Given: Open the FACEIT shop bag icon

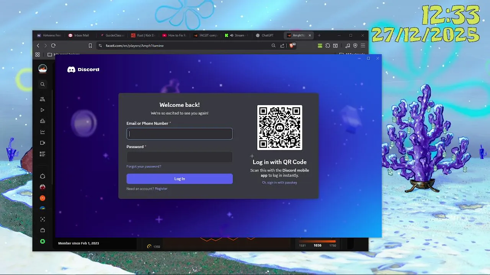Looking at the screenshot, I should 42,230.
